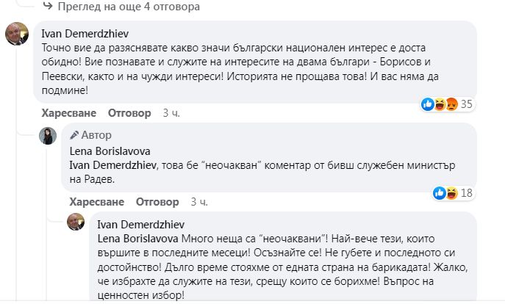Open the "3 ч." timestamp under Lena's comment
This screenshot has width=505, height=304.
tap(198, 201)
